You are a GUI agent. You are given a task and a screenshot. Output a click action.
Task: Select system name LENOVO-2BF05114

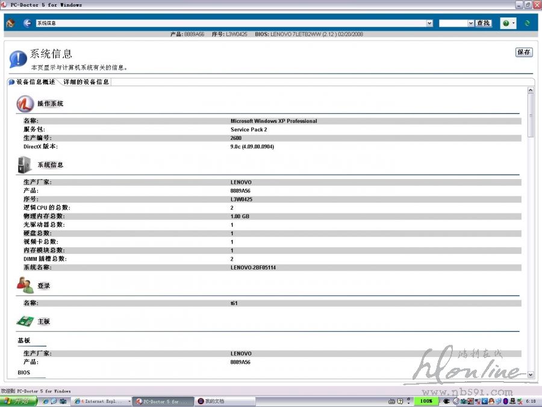[253, 268]
